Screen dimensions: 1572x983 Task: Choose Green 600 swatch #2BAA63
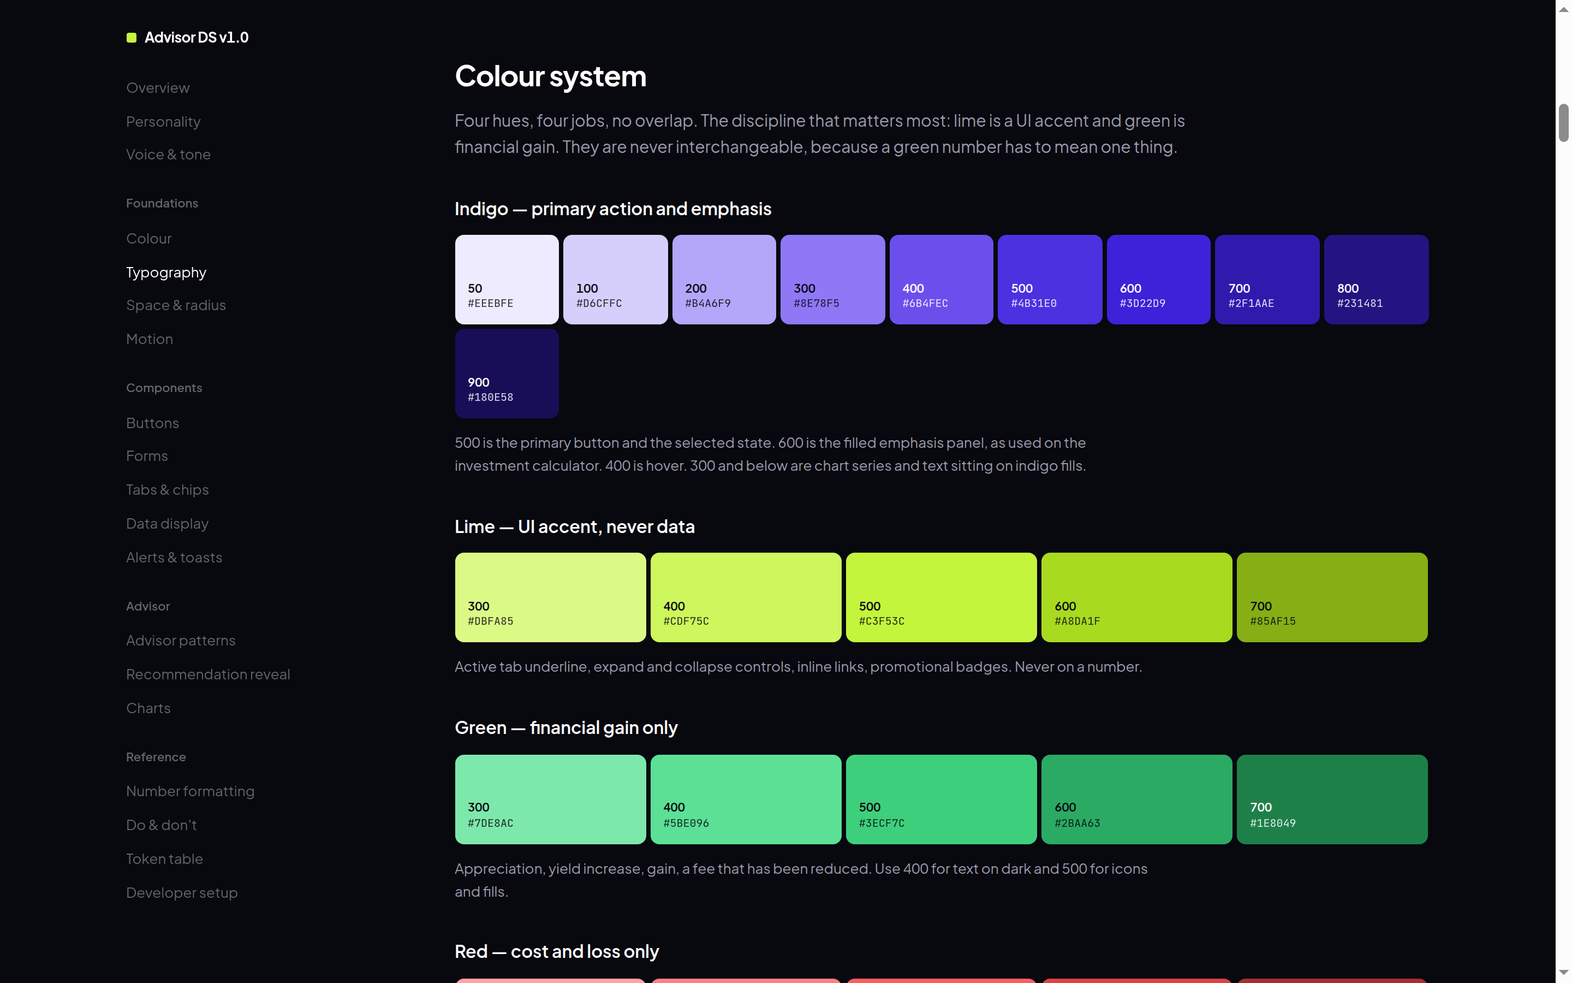(1137, 800)
